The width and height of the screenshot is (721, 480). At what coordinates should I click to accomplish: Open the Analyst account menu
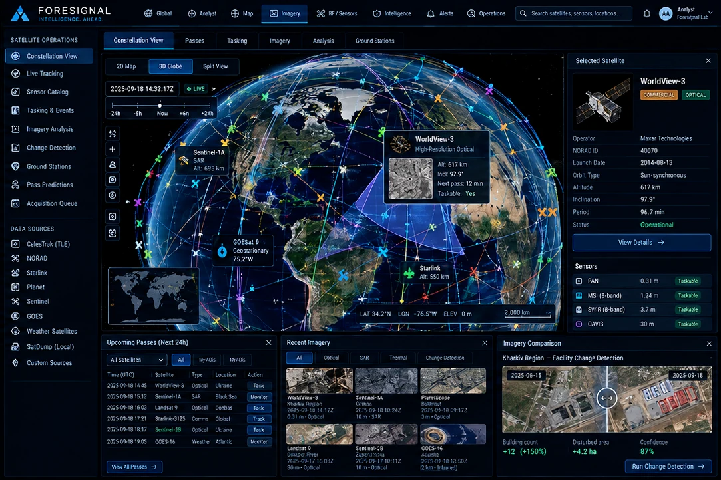686,13
